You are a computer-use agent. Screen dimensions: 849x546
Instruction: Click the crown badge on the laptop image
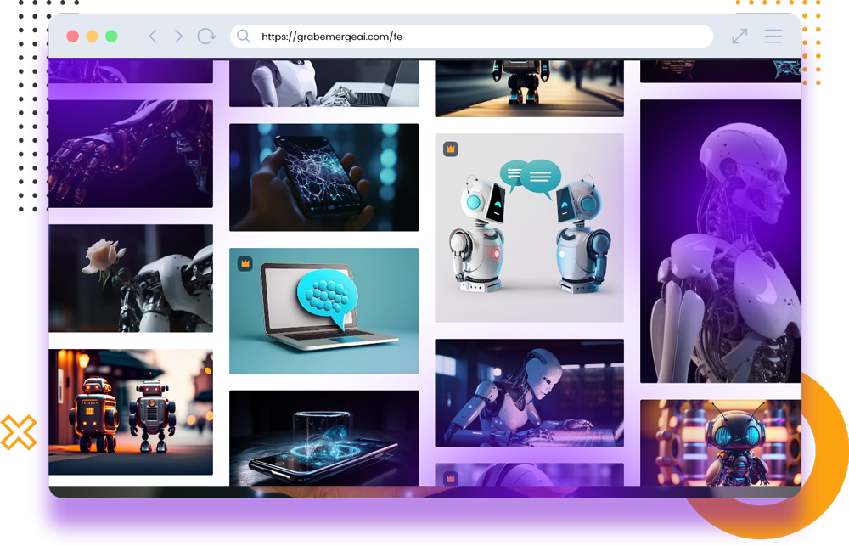pos(245,263)
